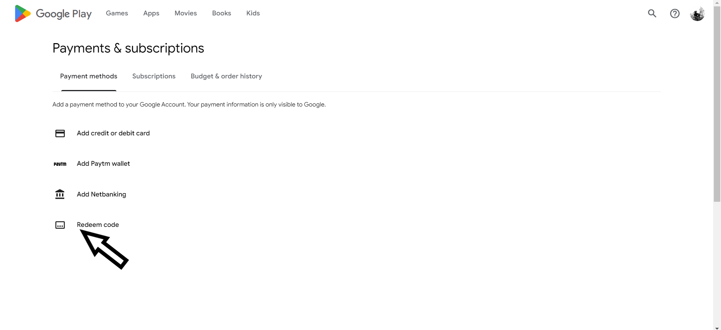Go to the Kids section
Screen dimensions: 721x330
click(x=253, y=13)
